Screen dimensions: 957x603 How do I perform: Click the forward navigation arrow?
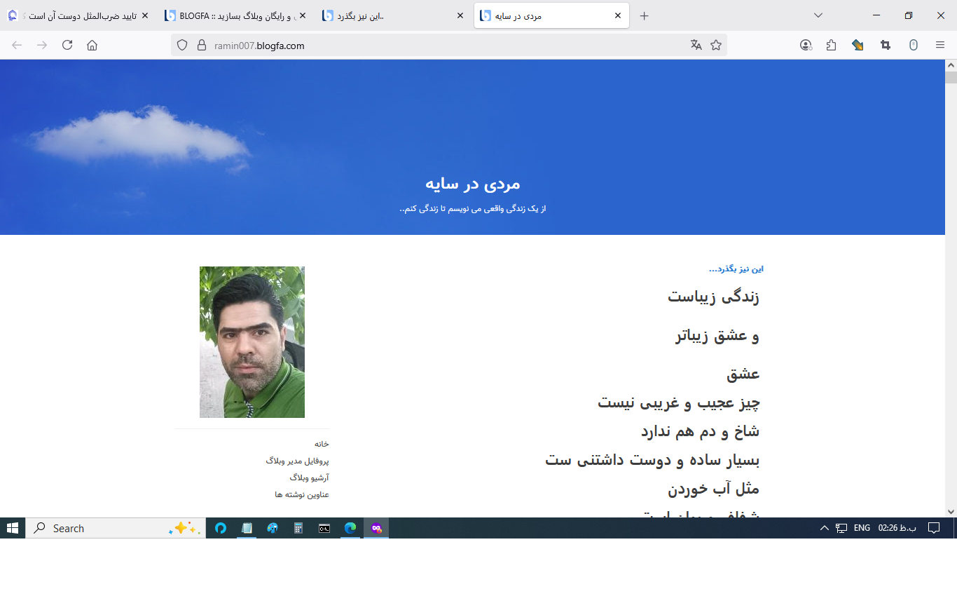pyautogui.click(x=42, y=45)
